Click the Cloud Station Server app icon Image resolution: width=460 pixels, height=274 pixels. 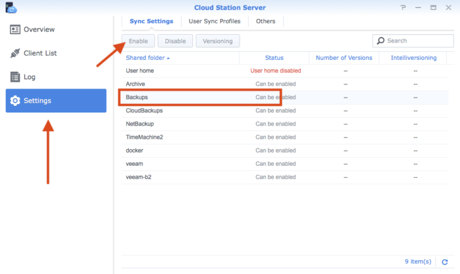tap(11, 8)
